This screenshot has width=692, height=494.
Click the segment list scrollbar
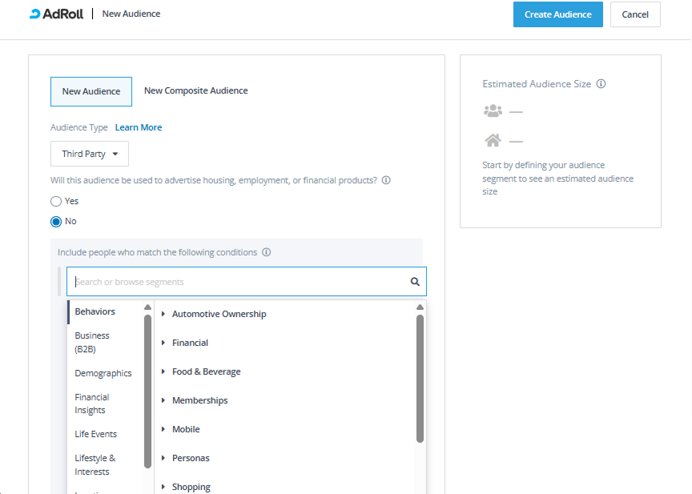[x=420, y=376]
